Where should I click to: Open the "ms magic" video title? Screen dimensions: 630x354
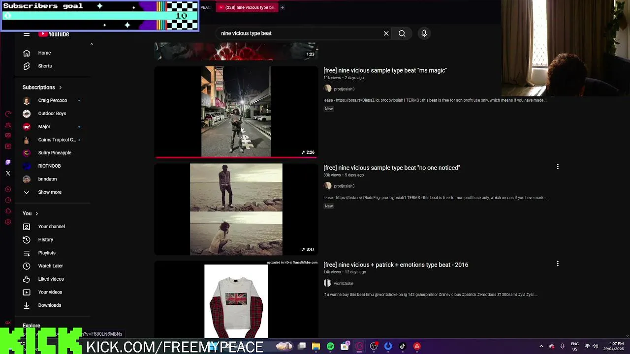(385, 70)
